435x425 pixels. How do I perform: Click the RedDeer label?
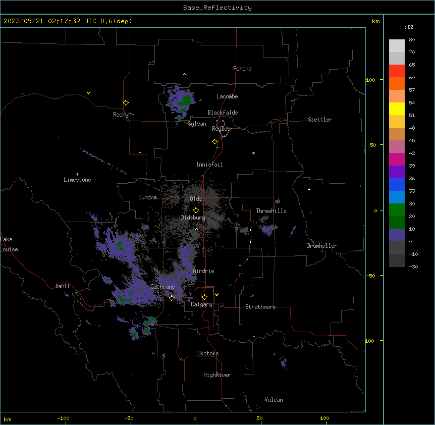pyautogui.click(x=222, y=129)
